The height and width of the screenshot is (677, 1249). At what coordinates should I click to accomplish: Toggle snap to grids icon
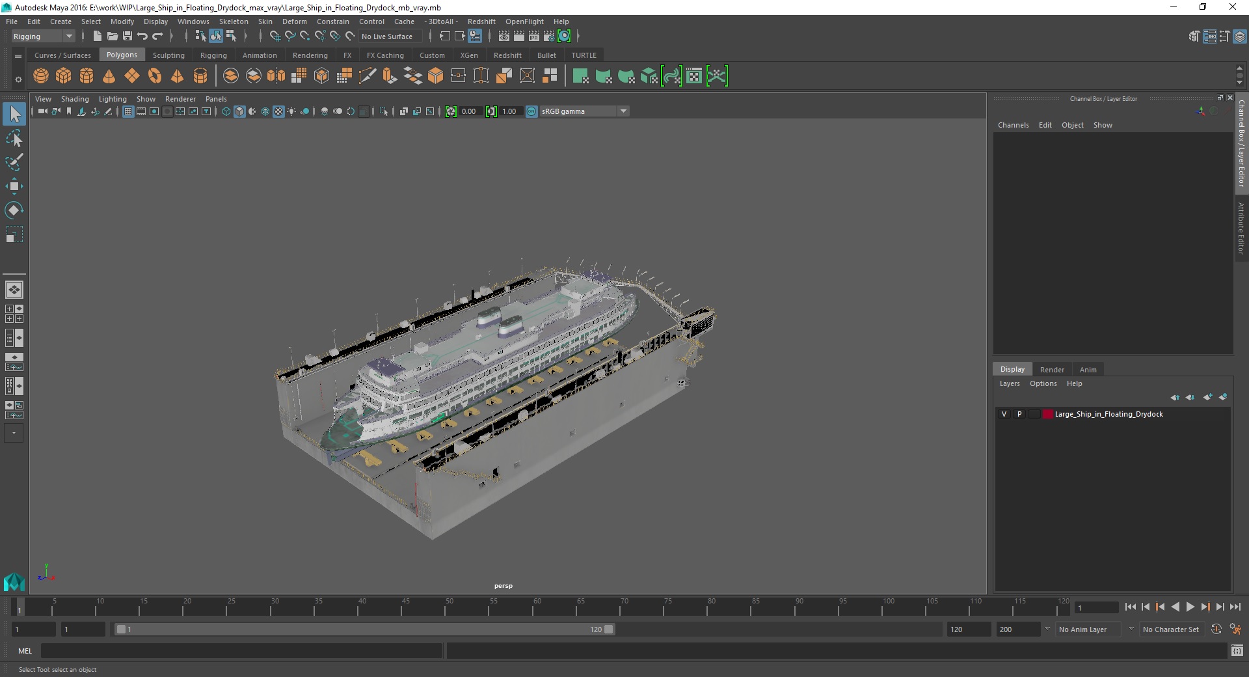point(275,36)
